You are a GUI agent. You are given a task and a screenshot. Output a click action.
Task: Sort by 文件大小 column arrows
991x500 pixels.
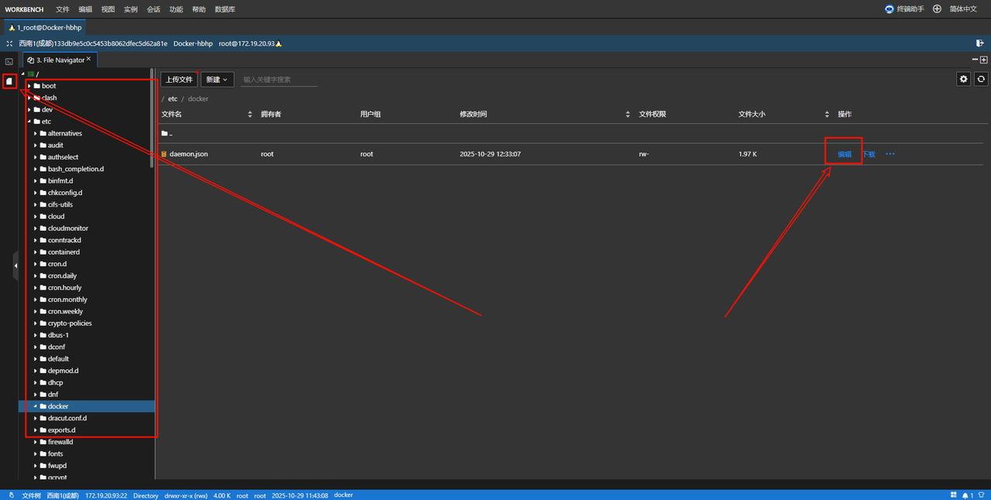coord(827,115)
